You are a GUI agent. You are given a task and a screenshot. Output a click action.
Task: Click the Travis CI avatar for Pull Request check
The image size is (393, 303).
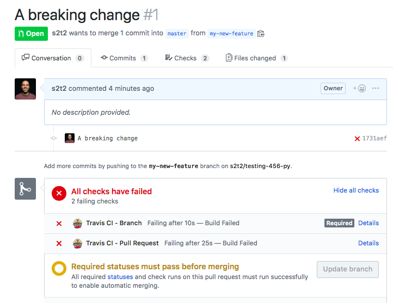tap(77, 243)
